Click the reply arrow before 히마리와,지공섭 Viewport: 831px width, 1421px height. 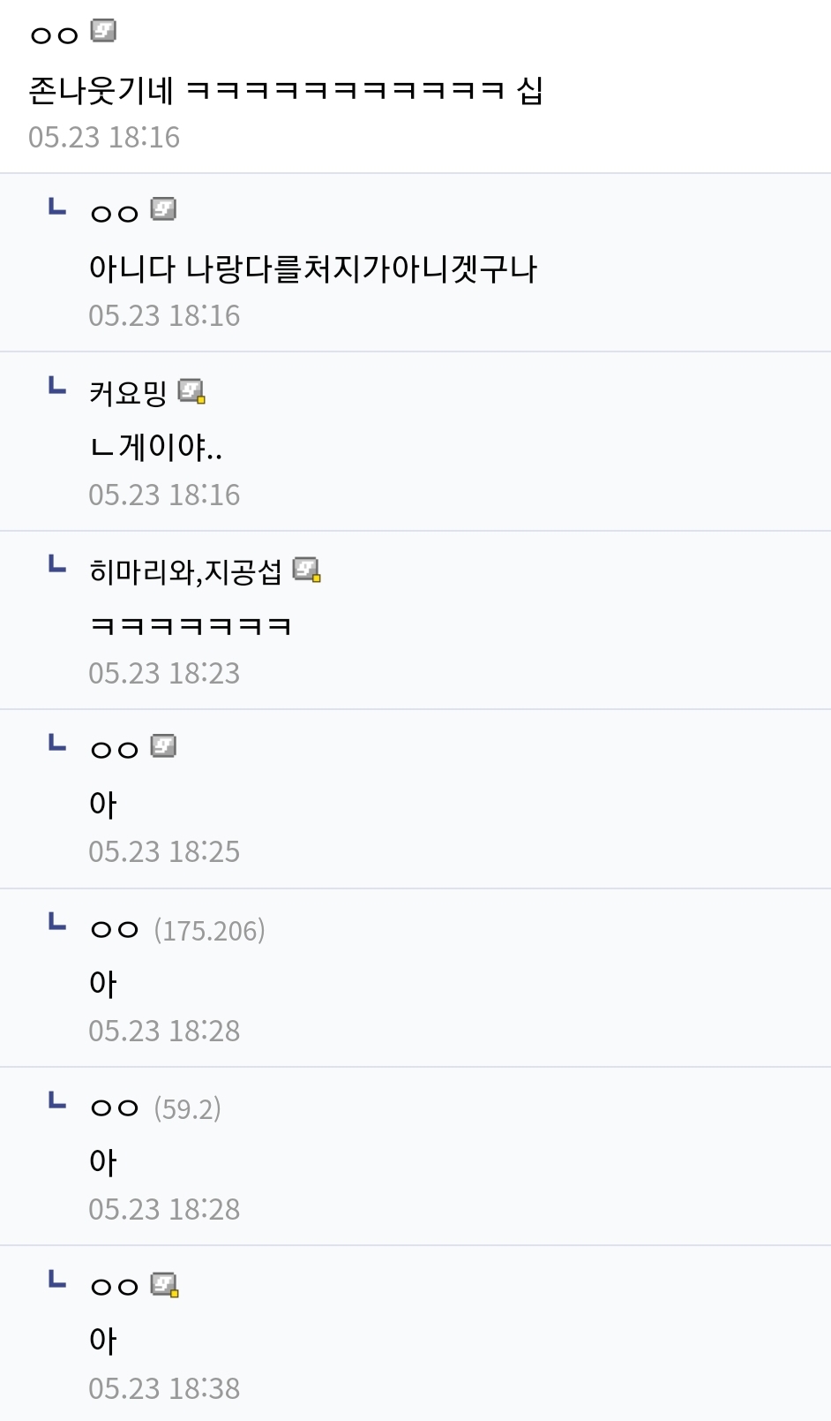(57, 564)
